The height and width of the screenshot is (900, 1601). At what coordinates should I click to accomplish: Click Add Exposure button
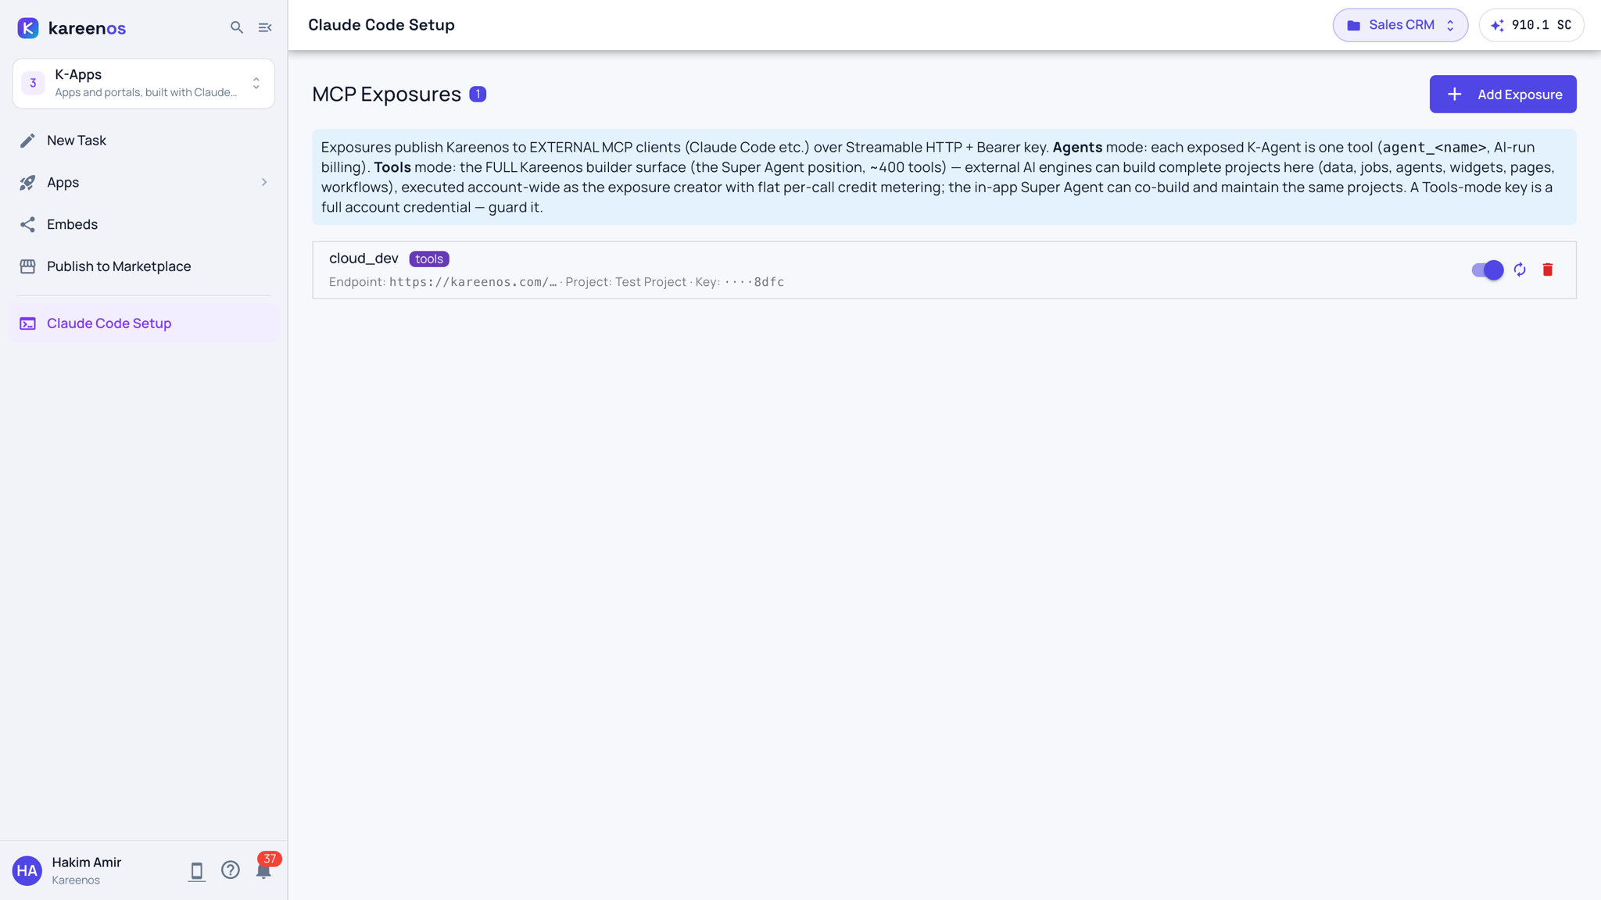coord(1503,94)
